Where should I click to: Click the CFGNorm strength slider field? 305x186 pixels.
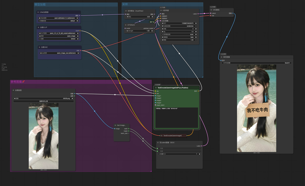point(140,31)
